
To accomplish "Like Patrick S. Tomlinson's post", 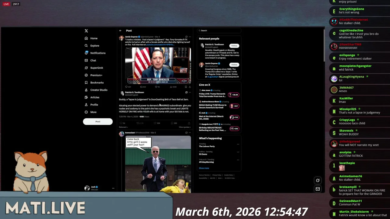I will coord(157,123).
